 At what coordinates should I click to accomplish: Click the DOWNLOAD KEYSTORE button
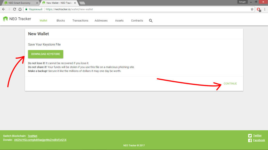pyautogui.click(x=46, y=54)
